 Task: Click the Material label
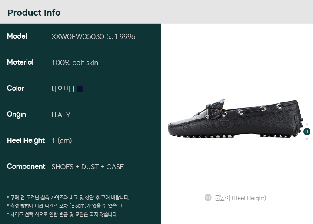pyautogui.click(x=20, y=63)
